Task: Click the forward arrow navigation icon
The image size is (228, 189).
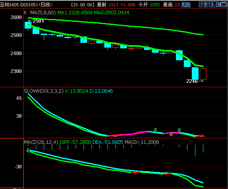Action: tap(209, 4)
